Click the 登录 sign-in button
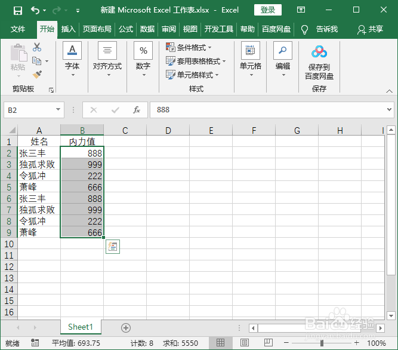The height and width of the screenshot is (350, 398). (x=268, y=10)
